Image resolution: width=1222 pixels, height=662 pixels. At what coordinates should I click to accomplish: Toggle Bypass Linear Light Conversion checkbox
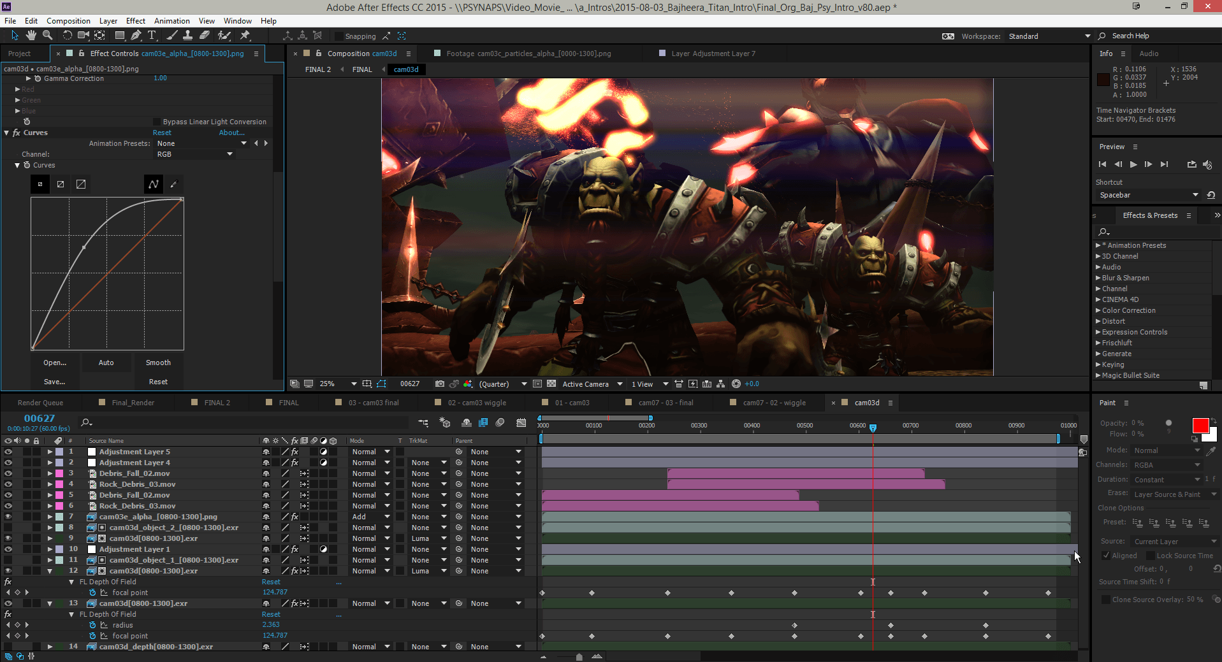tap(157, 122)
